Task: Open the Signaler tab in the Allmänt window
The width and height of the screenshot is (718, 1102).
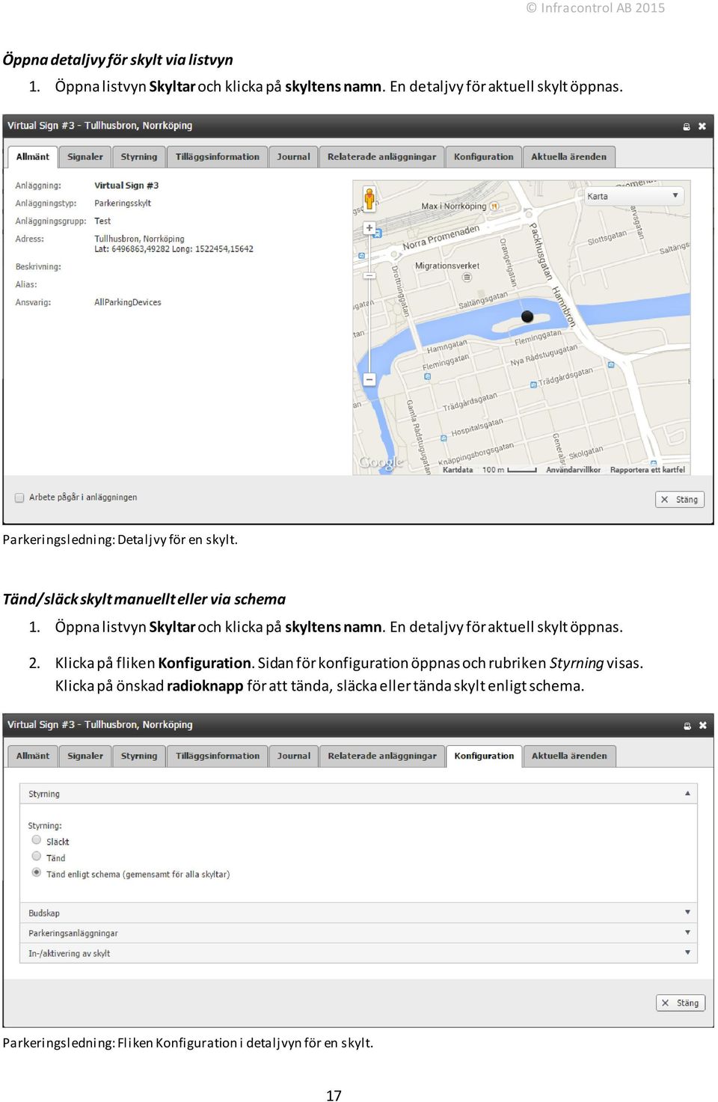Action: (x=85, y=157)
